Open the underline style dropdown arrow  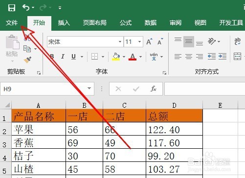point(82,57)
